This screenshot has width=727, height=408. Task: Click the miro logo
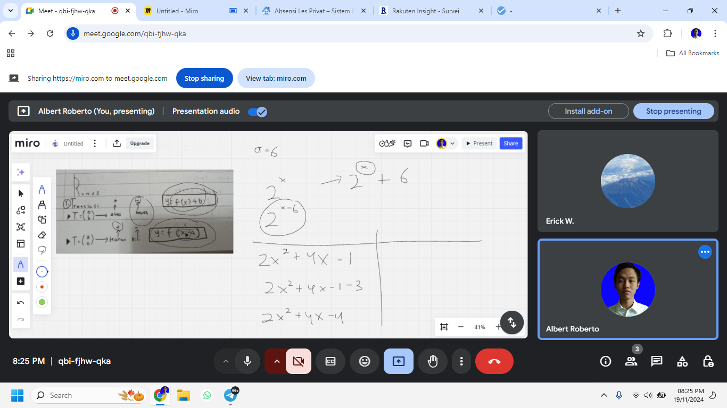[27, 143]
